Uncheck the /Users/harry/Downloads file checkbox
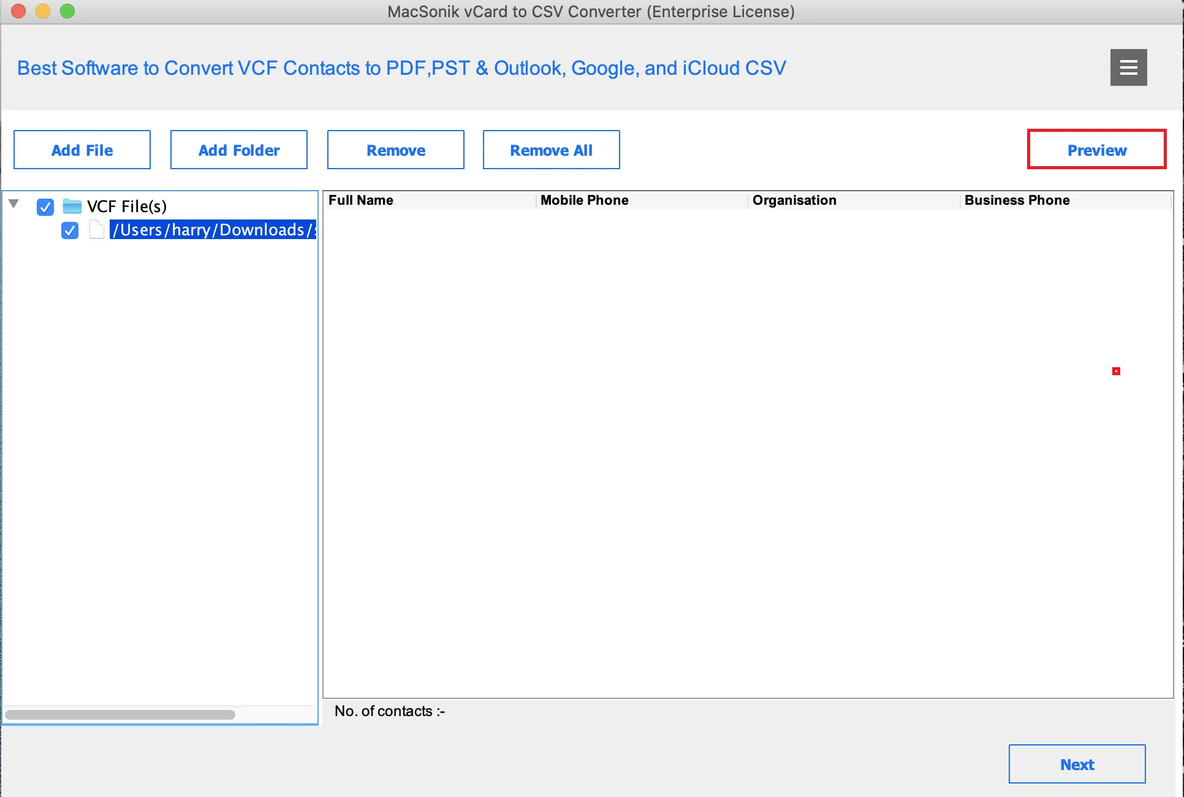 70,231
